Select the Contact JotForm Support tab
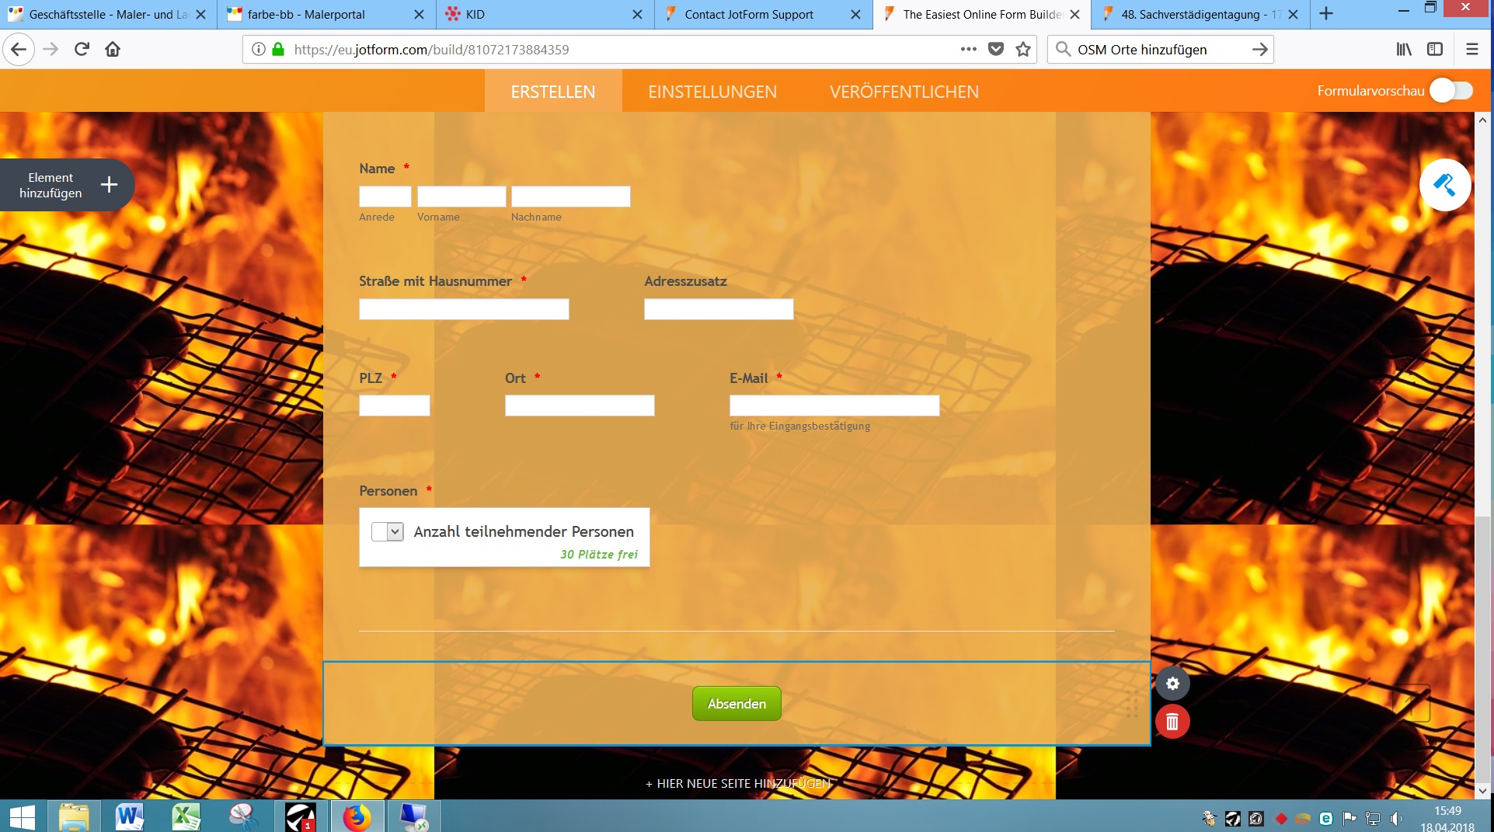1494x832 pixels. click(x=748, y=15)
